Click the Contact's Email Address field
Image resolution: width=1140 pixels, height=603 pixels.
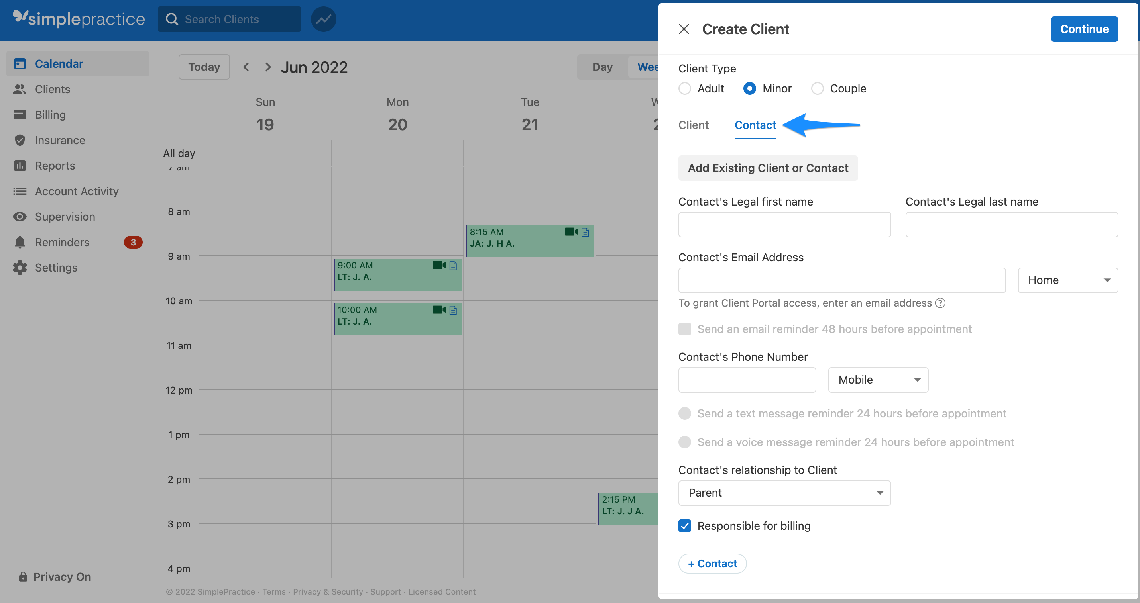tap(842, 280)
